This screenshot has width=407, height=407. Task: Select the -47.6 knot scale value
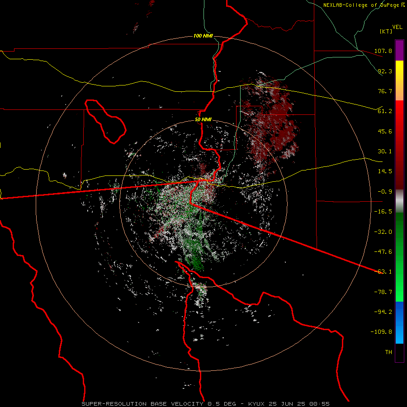[x=383, y=252]
